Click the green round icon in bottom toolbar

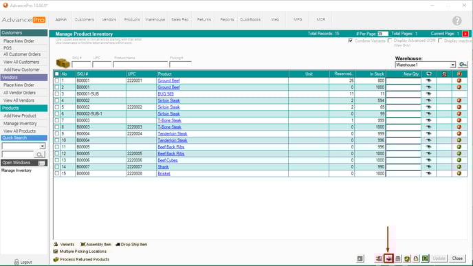[x=407, y=258]
